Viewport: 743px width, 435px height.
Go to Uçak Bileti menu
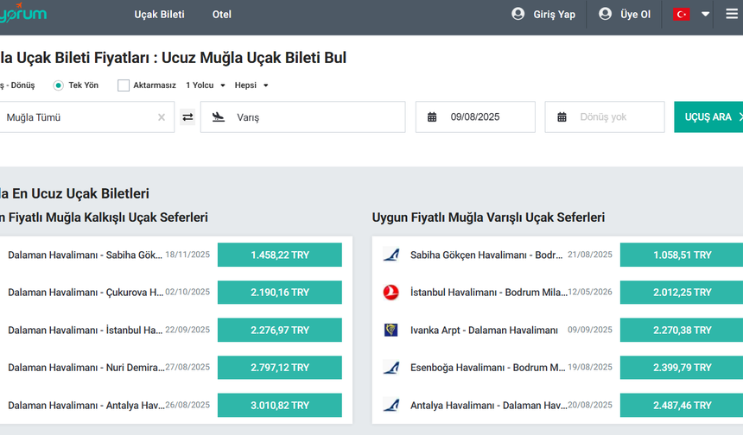pos(159,15)
